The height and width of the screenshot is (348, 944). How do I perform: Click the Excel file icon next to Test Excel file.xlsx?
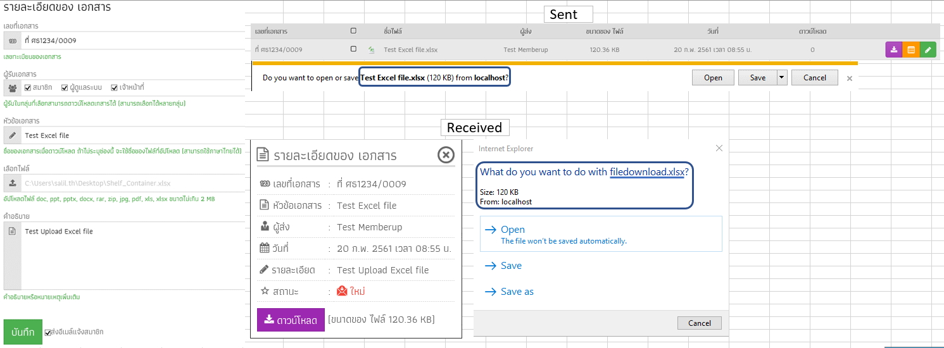pos(372,49)
